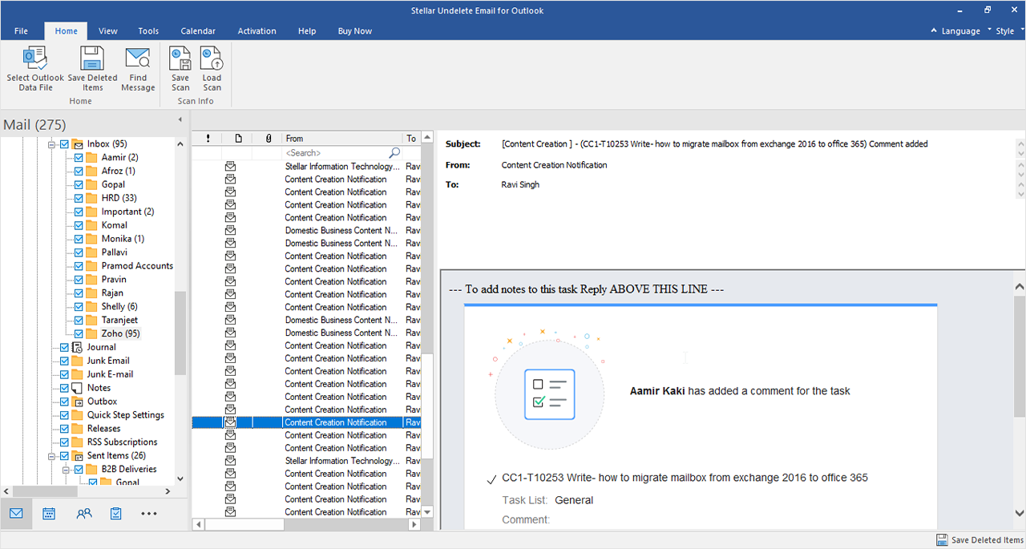
Task: Uncheck the Pramod Accounts checkbox
Action: (x=79, y=266)
